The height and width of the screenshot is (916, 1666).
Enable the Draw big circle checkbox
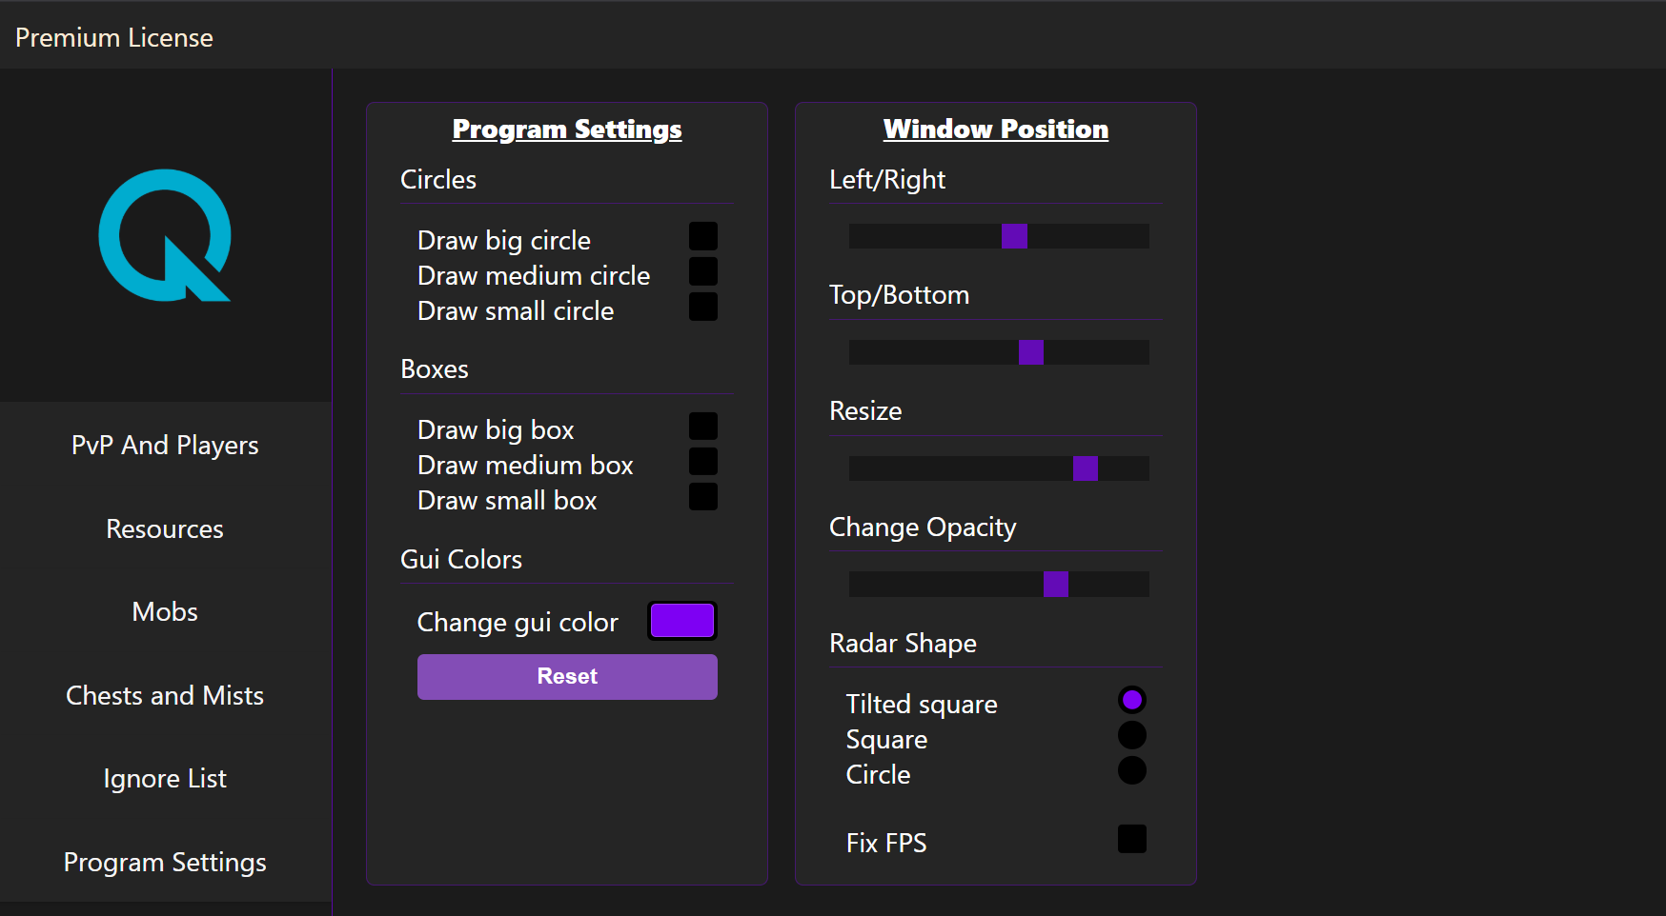[703, 236]
